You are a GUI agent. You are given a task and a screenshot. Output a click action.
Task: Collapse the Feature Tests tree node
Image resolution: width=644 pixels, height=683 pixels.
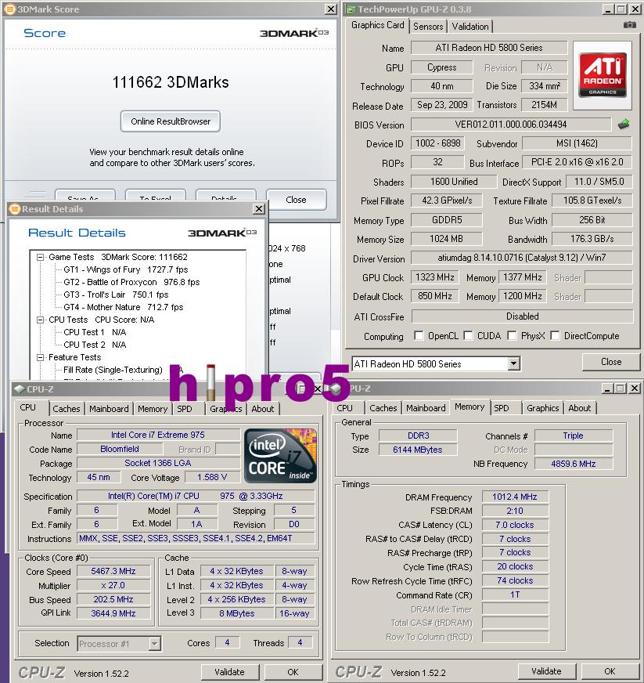coord(41,357)
